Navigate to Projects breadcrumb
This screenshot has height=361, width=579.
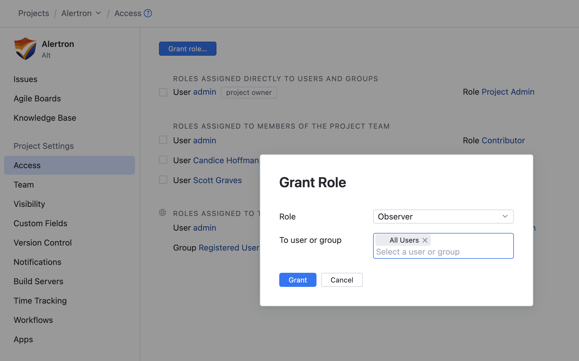[x=33, y=13]
